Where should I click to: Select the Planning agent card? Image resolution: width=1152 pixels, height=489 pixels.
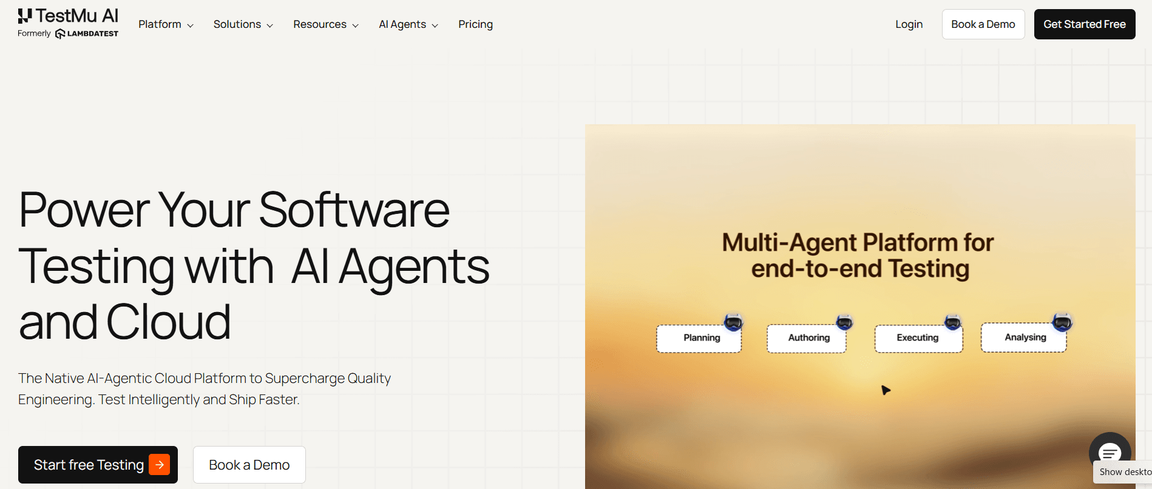(x=698, y=338)
